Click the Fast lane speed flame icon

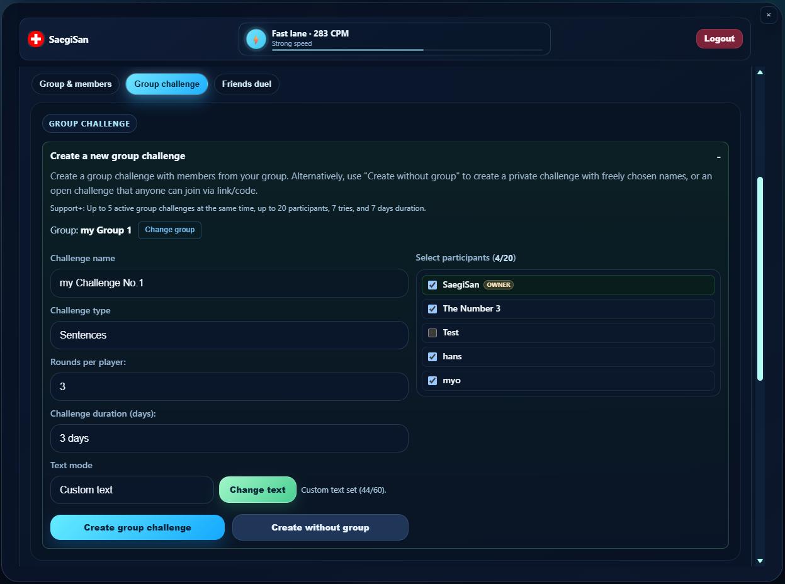[x=256, y=39]
